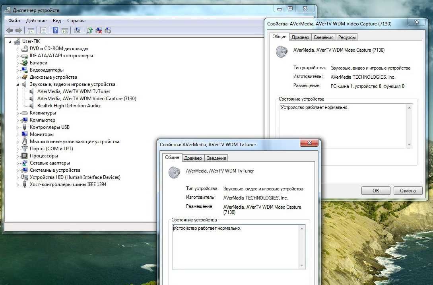Click the Forward arrow in Device Manager toolbar
The width and height of the screenshot is (433, 285).
click(x=19, y=30)
